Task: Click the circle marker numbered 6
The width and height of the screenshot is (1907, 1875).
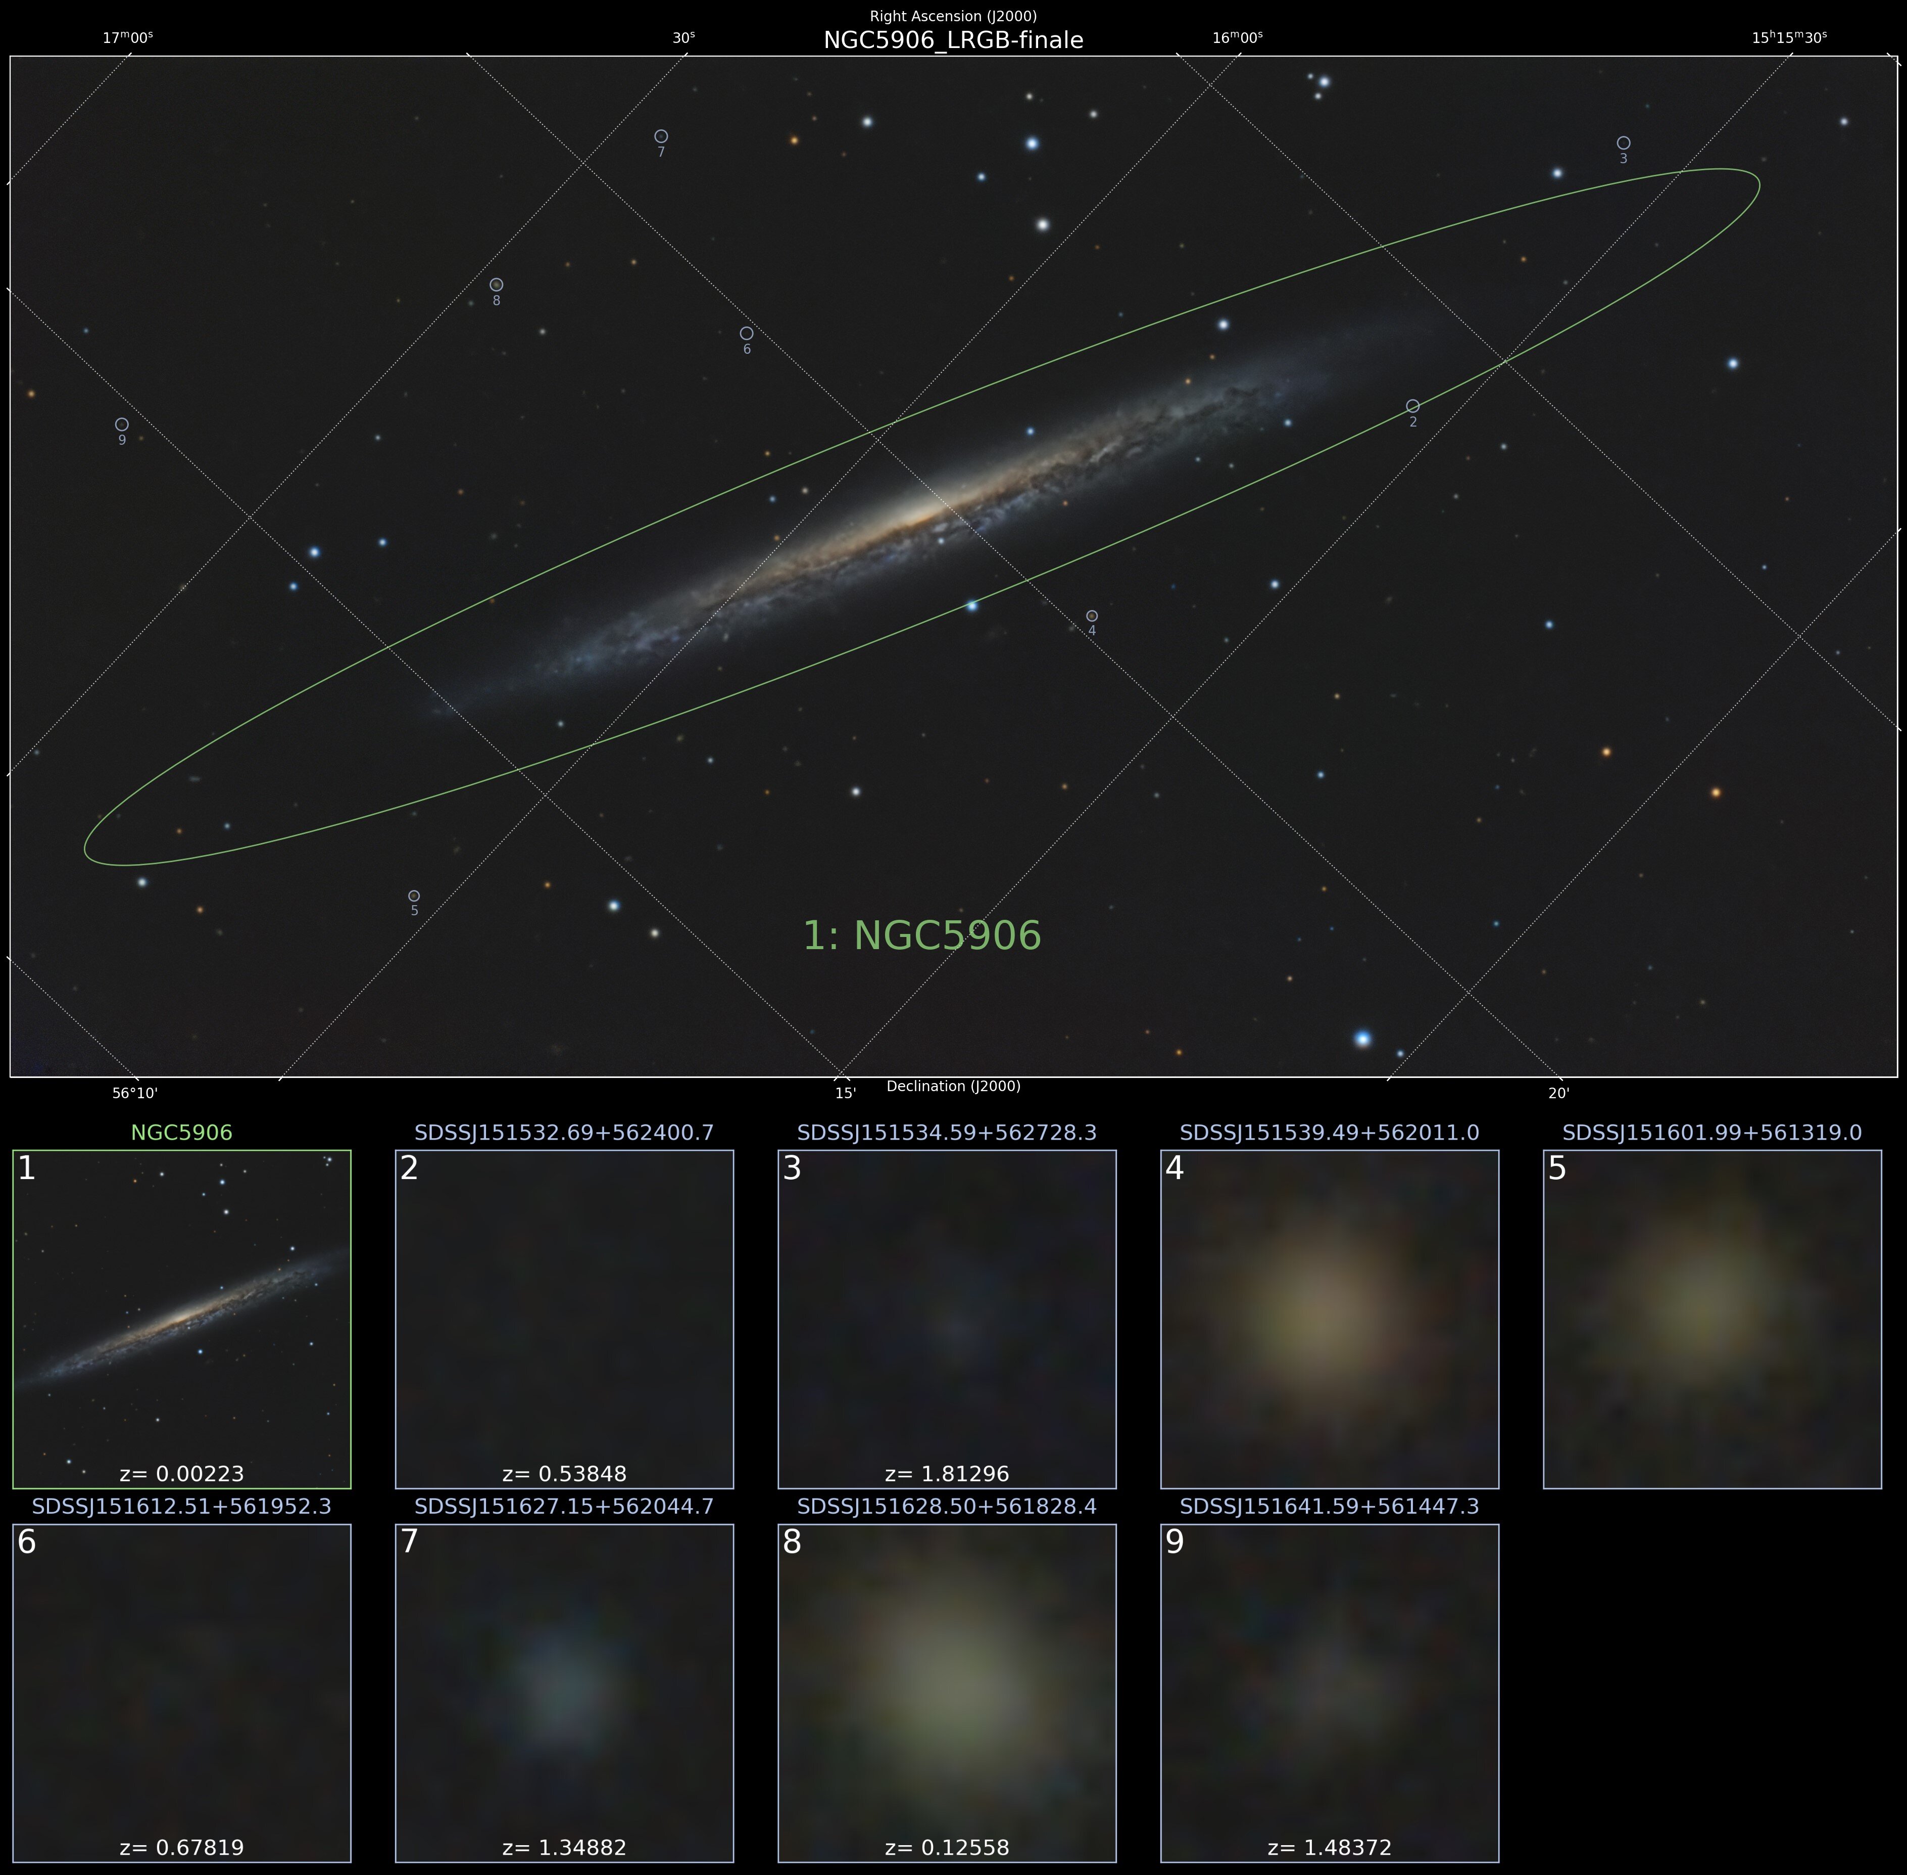Action: (746, 334)
